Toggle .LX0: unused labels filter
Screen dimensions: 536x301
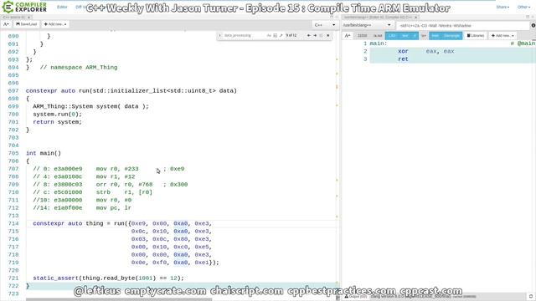pyautogui.click(x=392, y=35)
